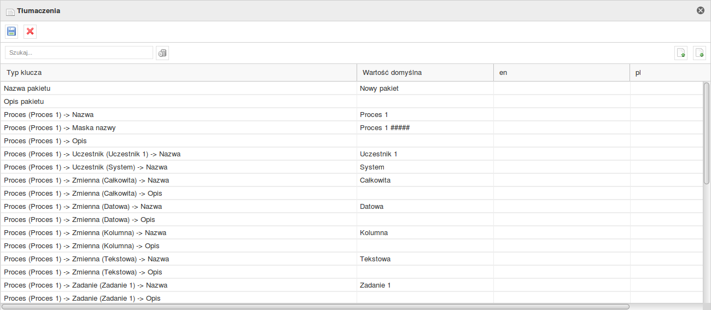This screenshot has height=310, width=711.
Task: Save translations with the floppy disk icon
Action: tap(11, 32)
